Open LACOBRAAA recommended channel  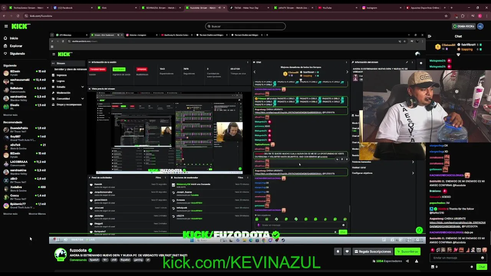coord(24,163)
